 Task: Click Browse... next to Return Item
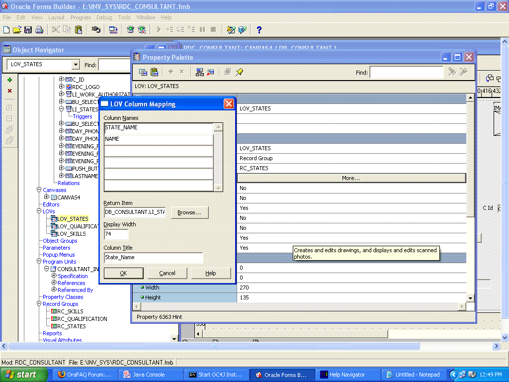189,212
